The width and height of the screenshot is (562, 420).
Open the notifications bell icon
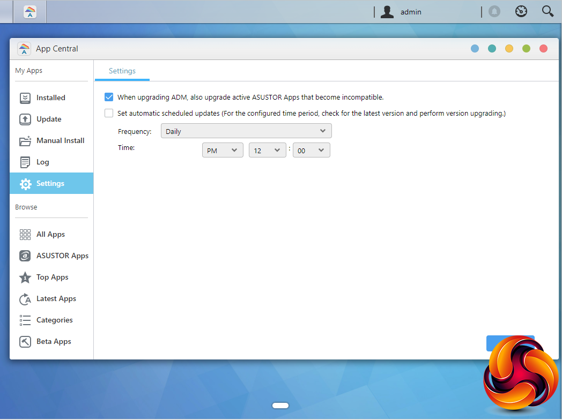[x=494, y=11]
